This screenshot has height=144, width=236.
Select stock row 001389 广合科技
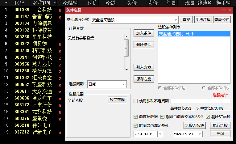[32, 10]
